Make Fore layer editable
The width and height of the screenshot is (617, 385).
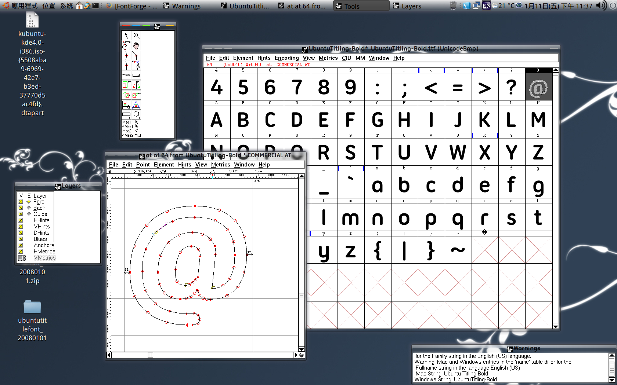29,202
